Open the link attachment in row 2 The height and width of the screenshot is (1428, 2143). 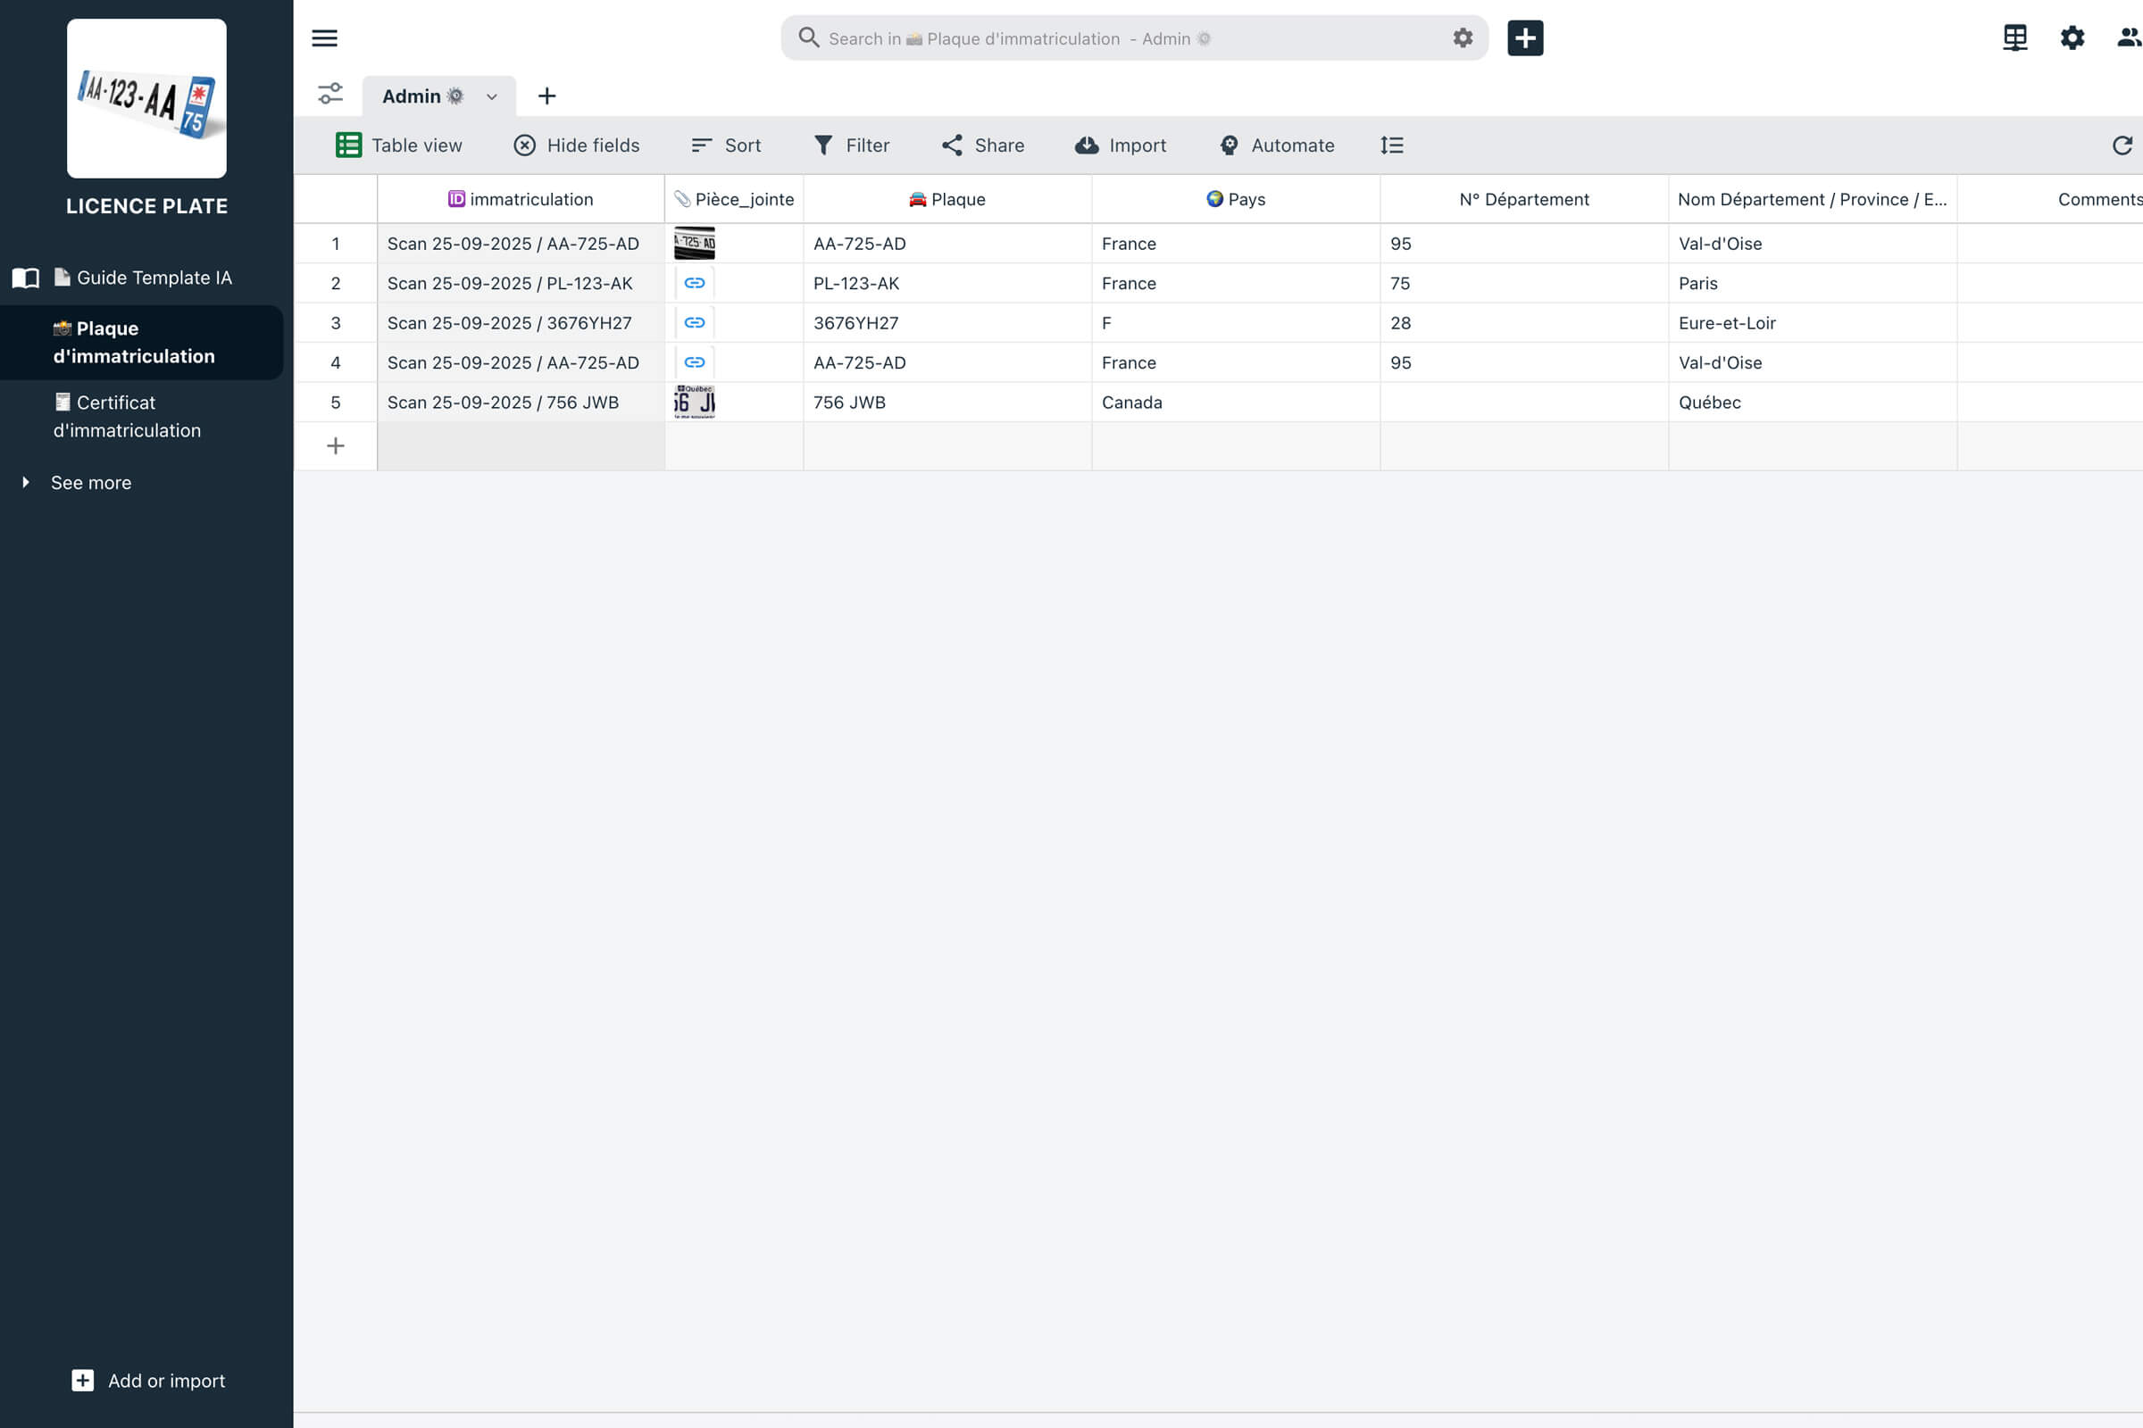(695, 283)
